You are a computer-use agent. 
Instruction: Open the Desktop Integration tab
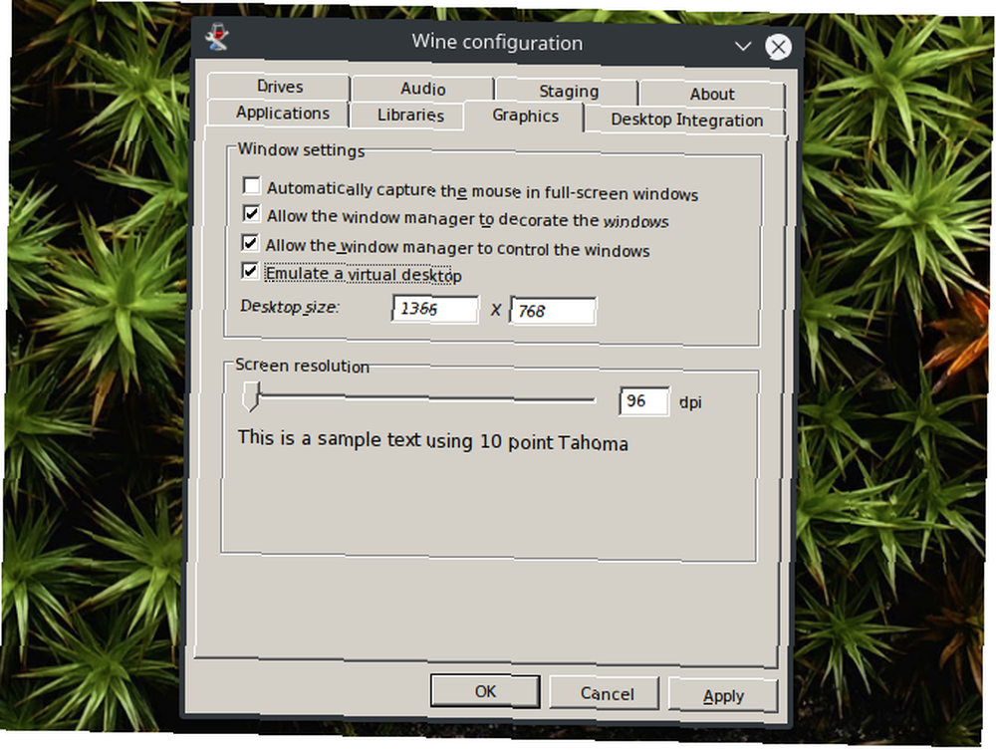[x=686, y=121]
